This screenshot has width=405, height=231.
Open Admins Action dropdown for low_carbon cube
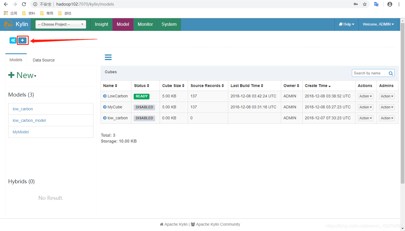tap(387, 118)
